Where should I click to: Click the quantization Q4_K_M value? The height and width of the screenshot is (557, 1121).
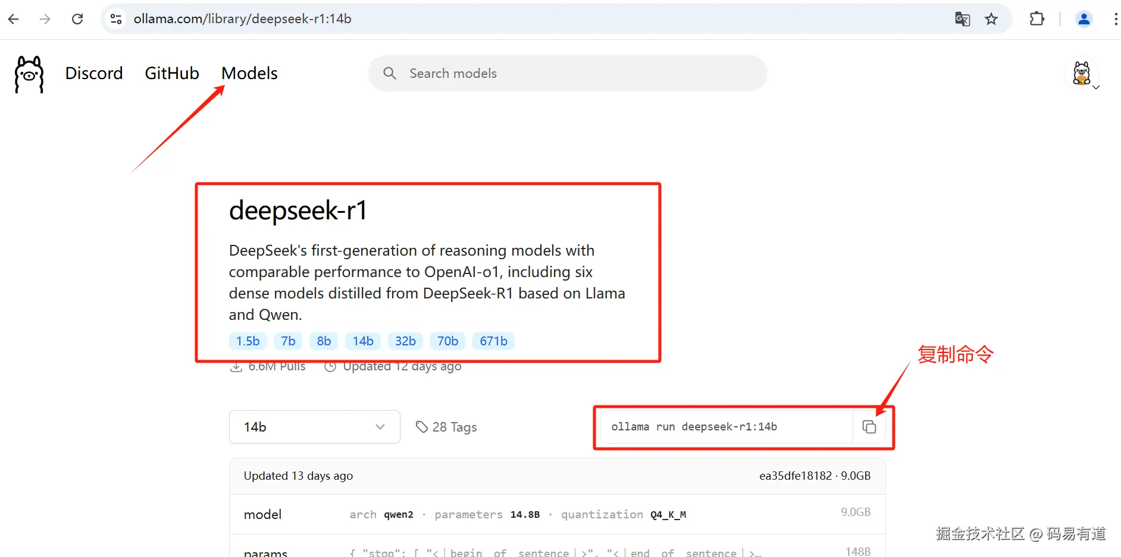pyautogui.click(x=668, y=515)
